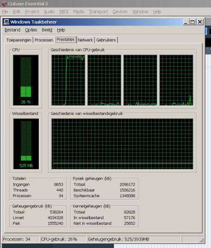211x248 pixels.
Task: Click the Threads value 440
Action: pyautogui.click(x=60, y=190)
